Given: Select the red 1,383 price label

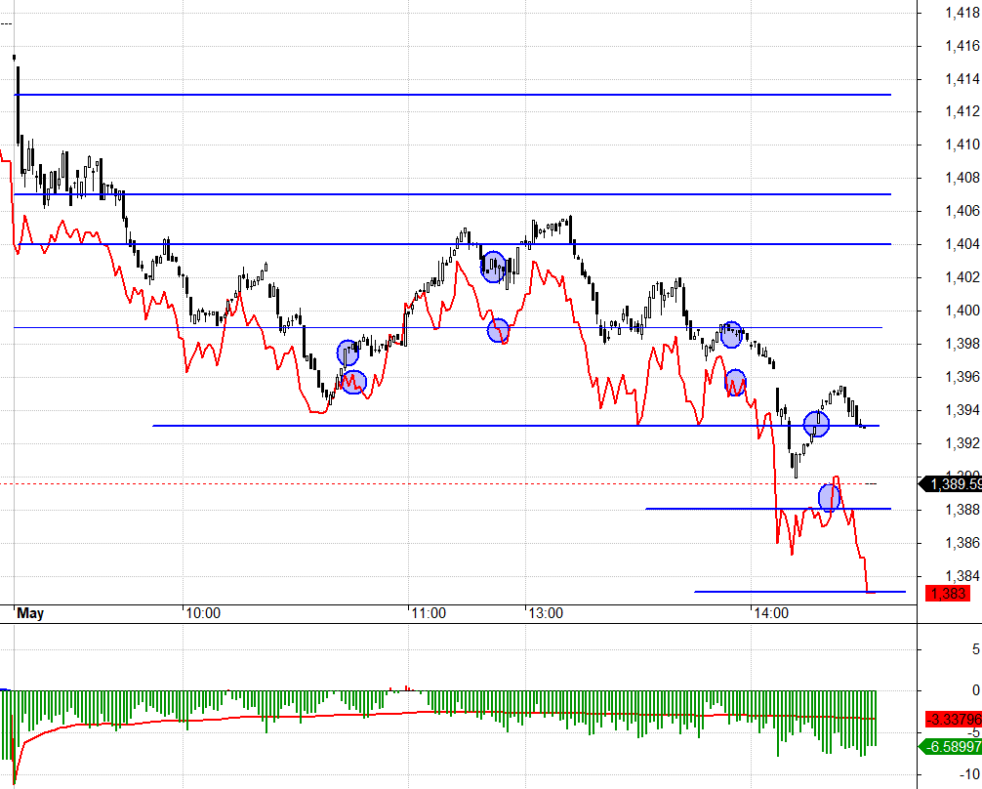Looking at the screenshot, I should click(x=948, y=593).
